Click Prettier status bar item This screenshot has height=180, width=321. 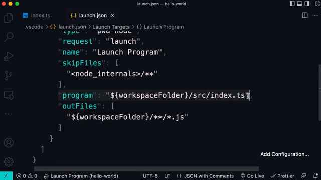pos(282,176)
